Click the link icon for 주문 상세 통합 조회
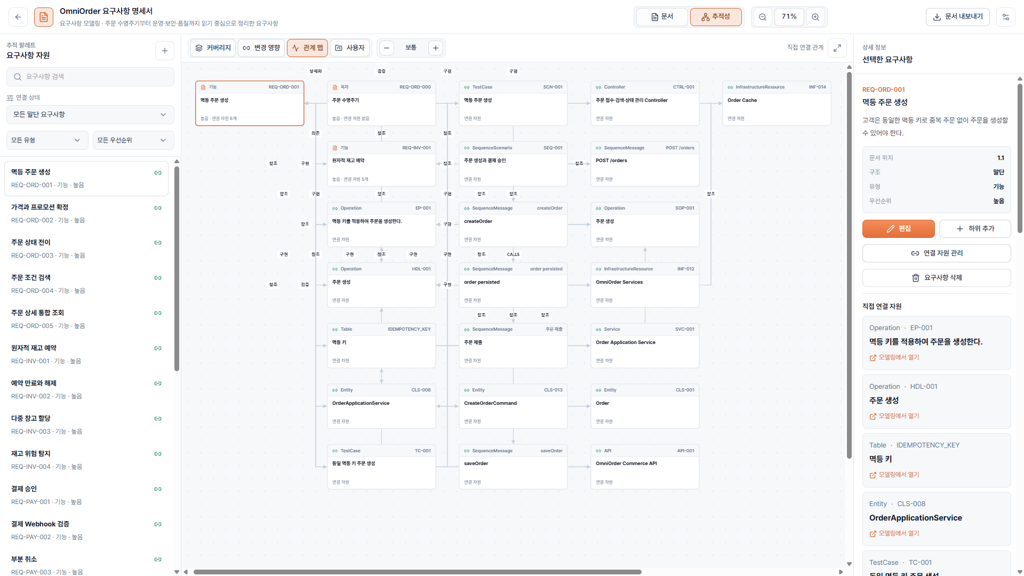 click(158, 313)
